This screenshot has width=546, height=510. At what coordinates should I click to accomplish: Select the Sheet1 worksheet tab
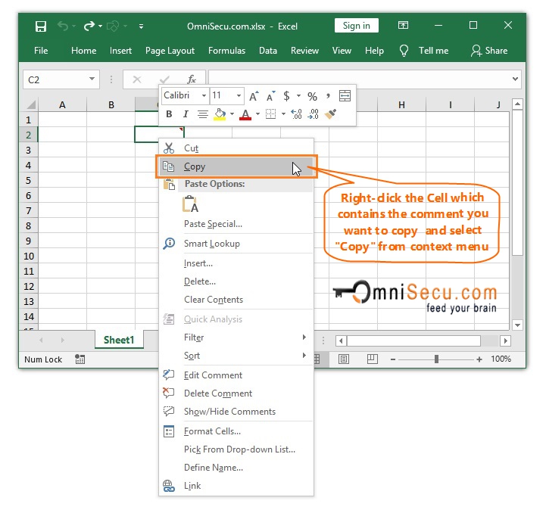tap(119, 340)
